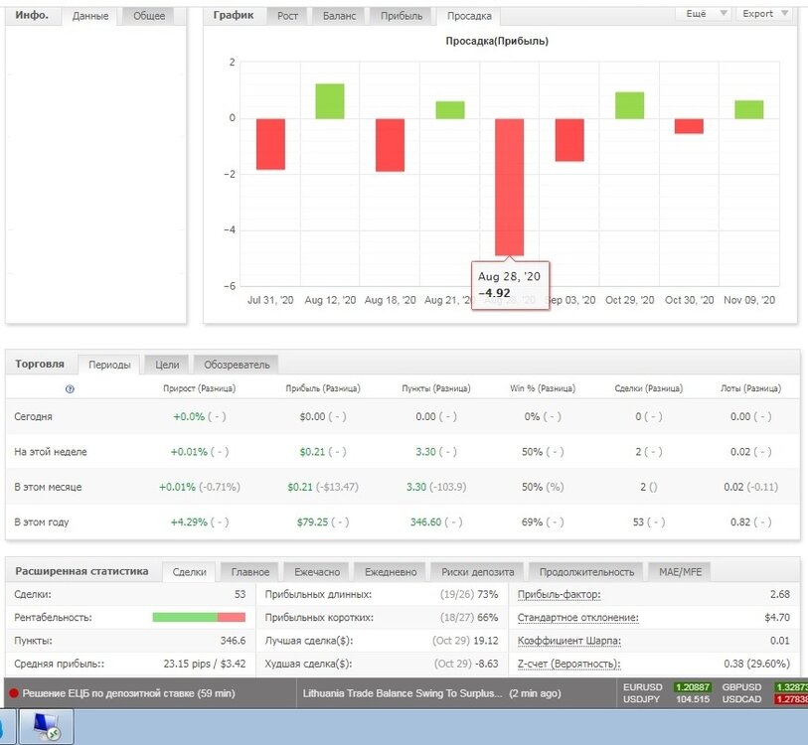This screenshot has width=808, height=745.
Task: Click the red dot icon beside ЕЦБ news
Action: pos(14,693)
